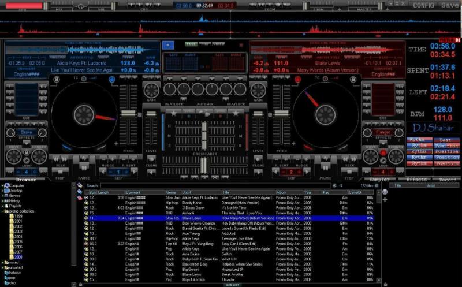Expand the Playlists tree node
Image resolution: width=462 pixels, height=287 pixels.
point(3,206)
